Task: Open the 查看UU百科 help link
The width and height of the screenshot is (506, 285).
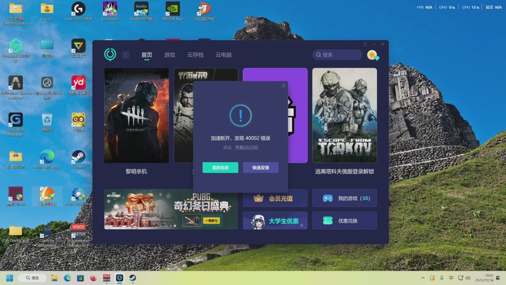Action: (247, 148)
